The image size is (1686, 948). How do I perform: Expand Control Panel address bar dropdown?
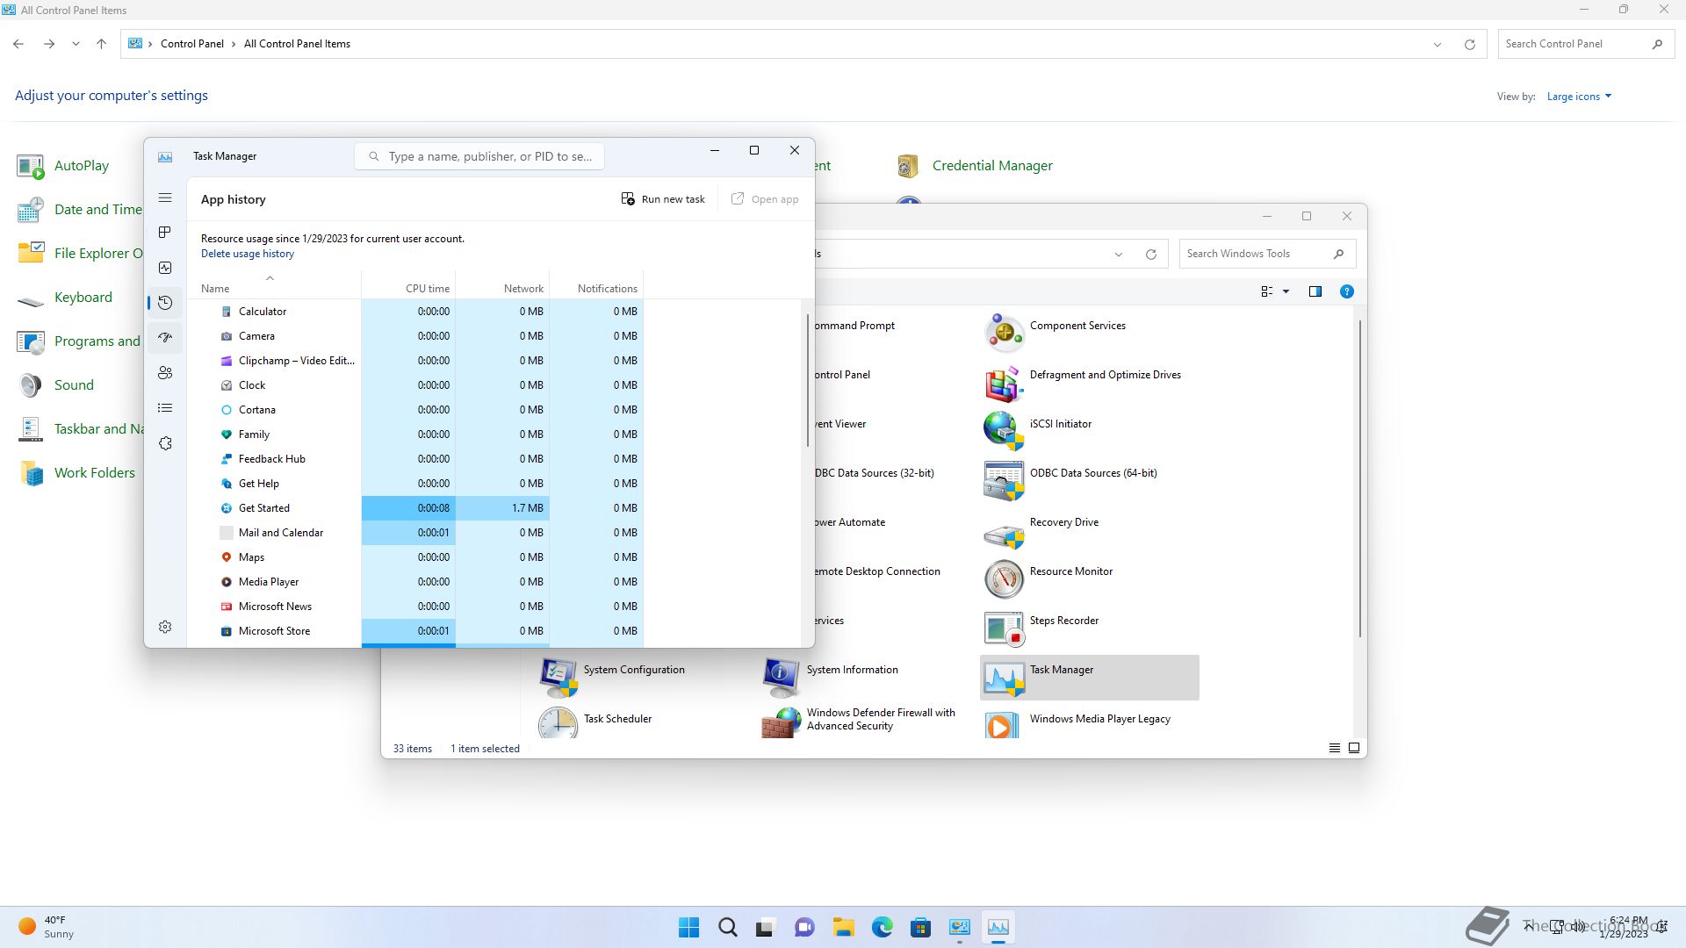1437,45
